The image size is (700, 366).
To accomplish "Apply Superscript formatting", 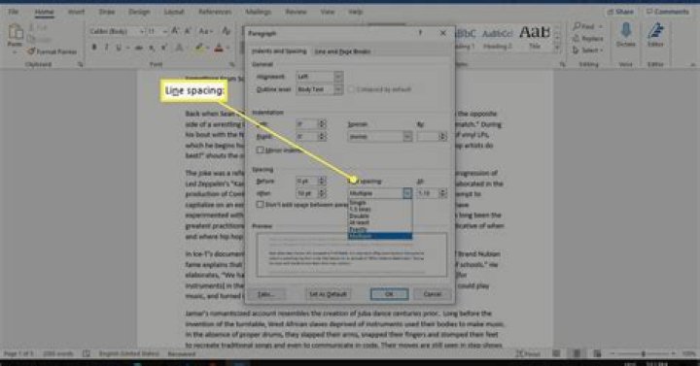I will (x=164, y=48).
